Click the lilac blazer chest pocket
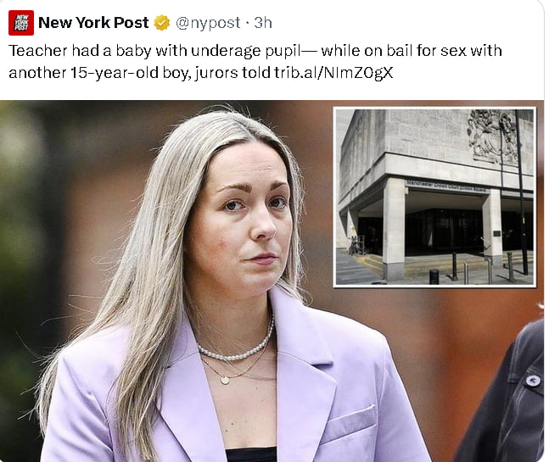The image size is (549, 462). [350, 420]
